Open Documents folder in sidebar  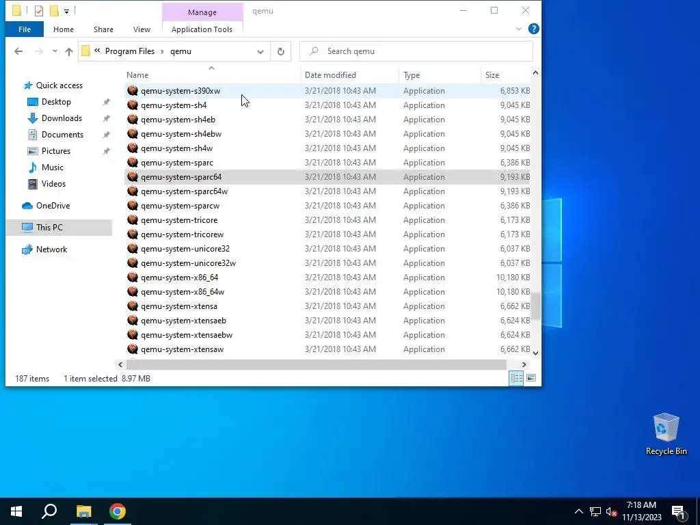tap(62, 135)
